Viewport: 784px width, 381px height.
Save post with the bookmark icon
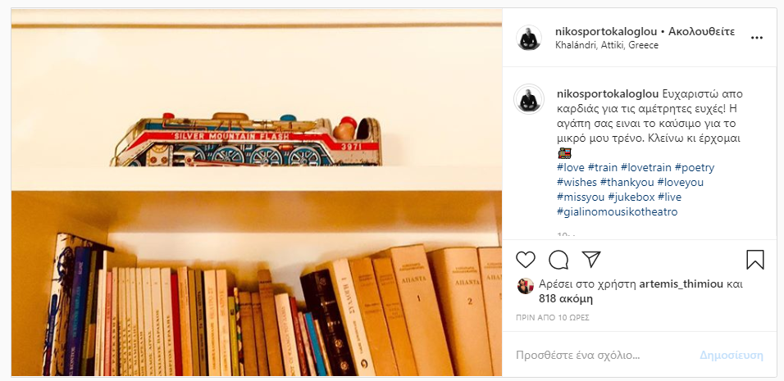click(755, 260)
